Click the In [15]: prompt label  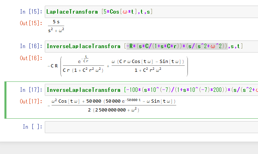tap(31, 12)
